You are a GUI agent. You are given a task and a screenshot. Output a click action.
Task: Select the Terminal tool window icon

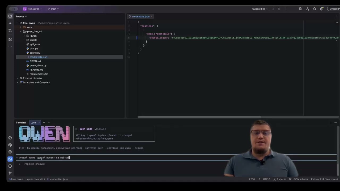[10, 159]
